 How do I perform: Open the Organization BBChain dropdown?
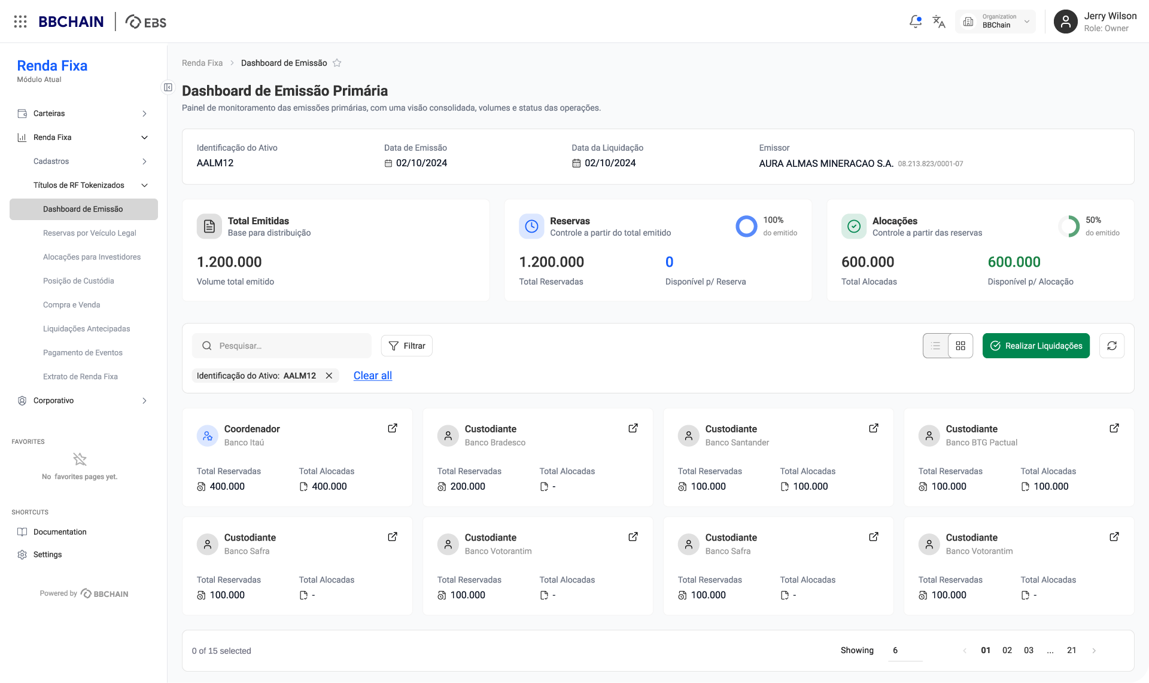(x=995, y=22)
